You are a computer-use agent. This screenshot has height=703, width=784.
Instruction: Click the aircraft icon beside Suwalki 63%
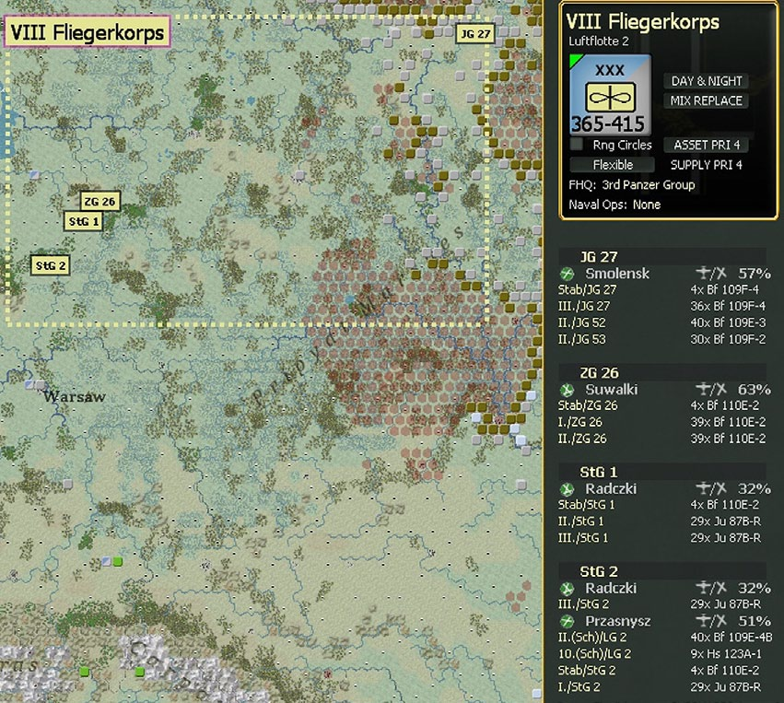click(708, 389)
